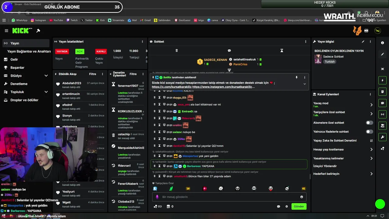Open Filtre in Denetim Eylemleri panel
The height and width of the screenshot is (219, 389).
tap(133, 74)
